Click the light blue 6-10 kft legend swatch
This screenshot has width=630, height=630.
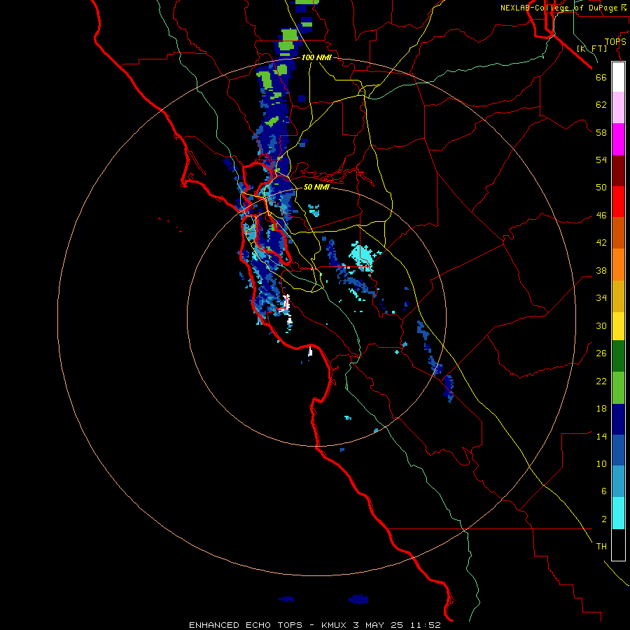(618, 482)
